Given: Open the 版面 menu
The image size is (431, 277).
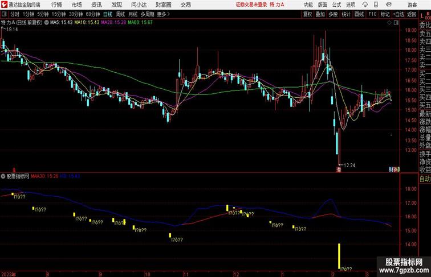Looking at the screenshot, I should (x=323, y=5).
